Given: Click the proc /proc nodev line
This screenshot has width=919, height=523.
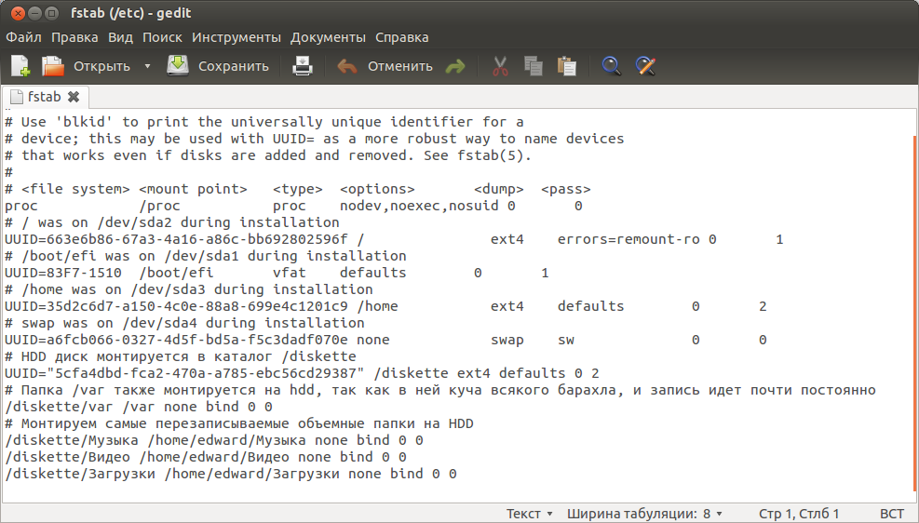Looking at the screenshot, I should (x=293, y=206).
